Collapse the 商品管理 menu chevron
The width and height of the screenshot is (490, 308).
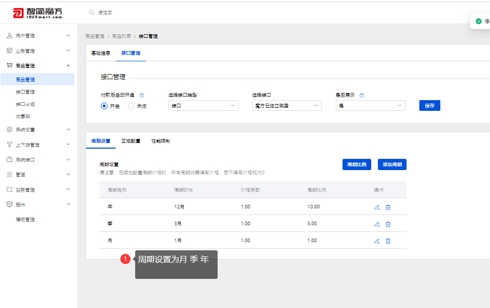click(x=68, y=65)
